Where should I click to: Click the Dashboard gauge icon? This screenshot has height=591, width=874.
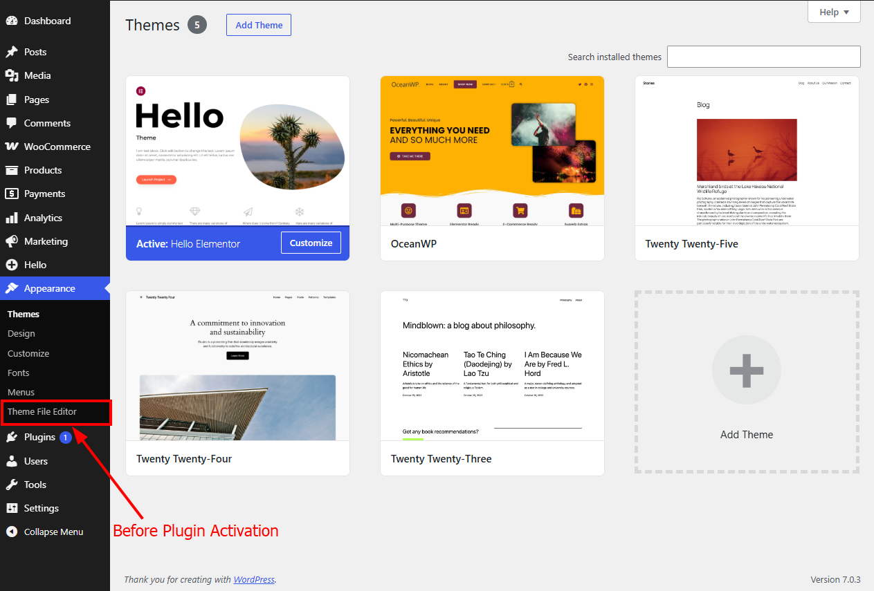(12, 21)
